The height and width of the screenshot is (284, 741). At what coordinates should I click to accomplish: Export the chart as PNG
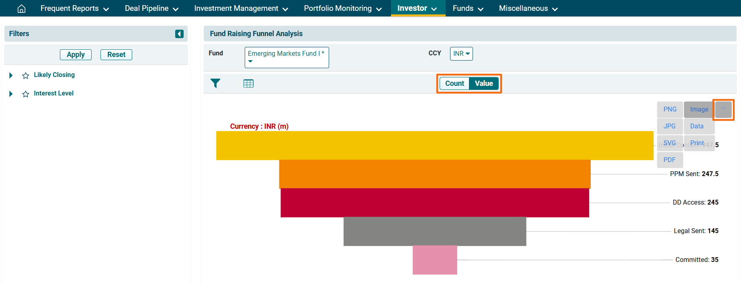(670, 110)
